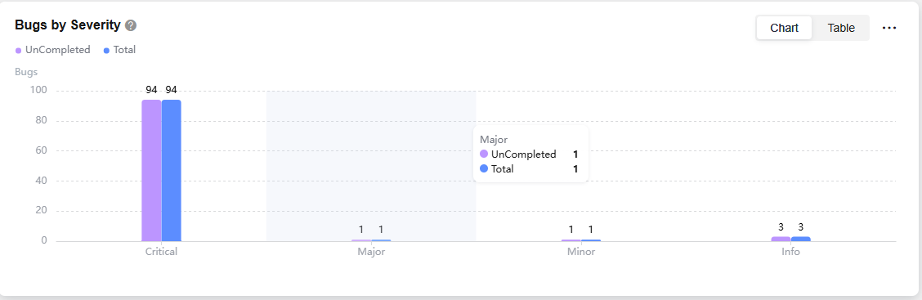Select the blue Total Info bar
922x300 pixels.
click(801, 239)
